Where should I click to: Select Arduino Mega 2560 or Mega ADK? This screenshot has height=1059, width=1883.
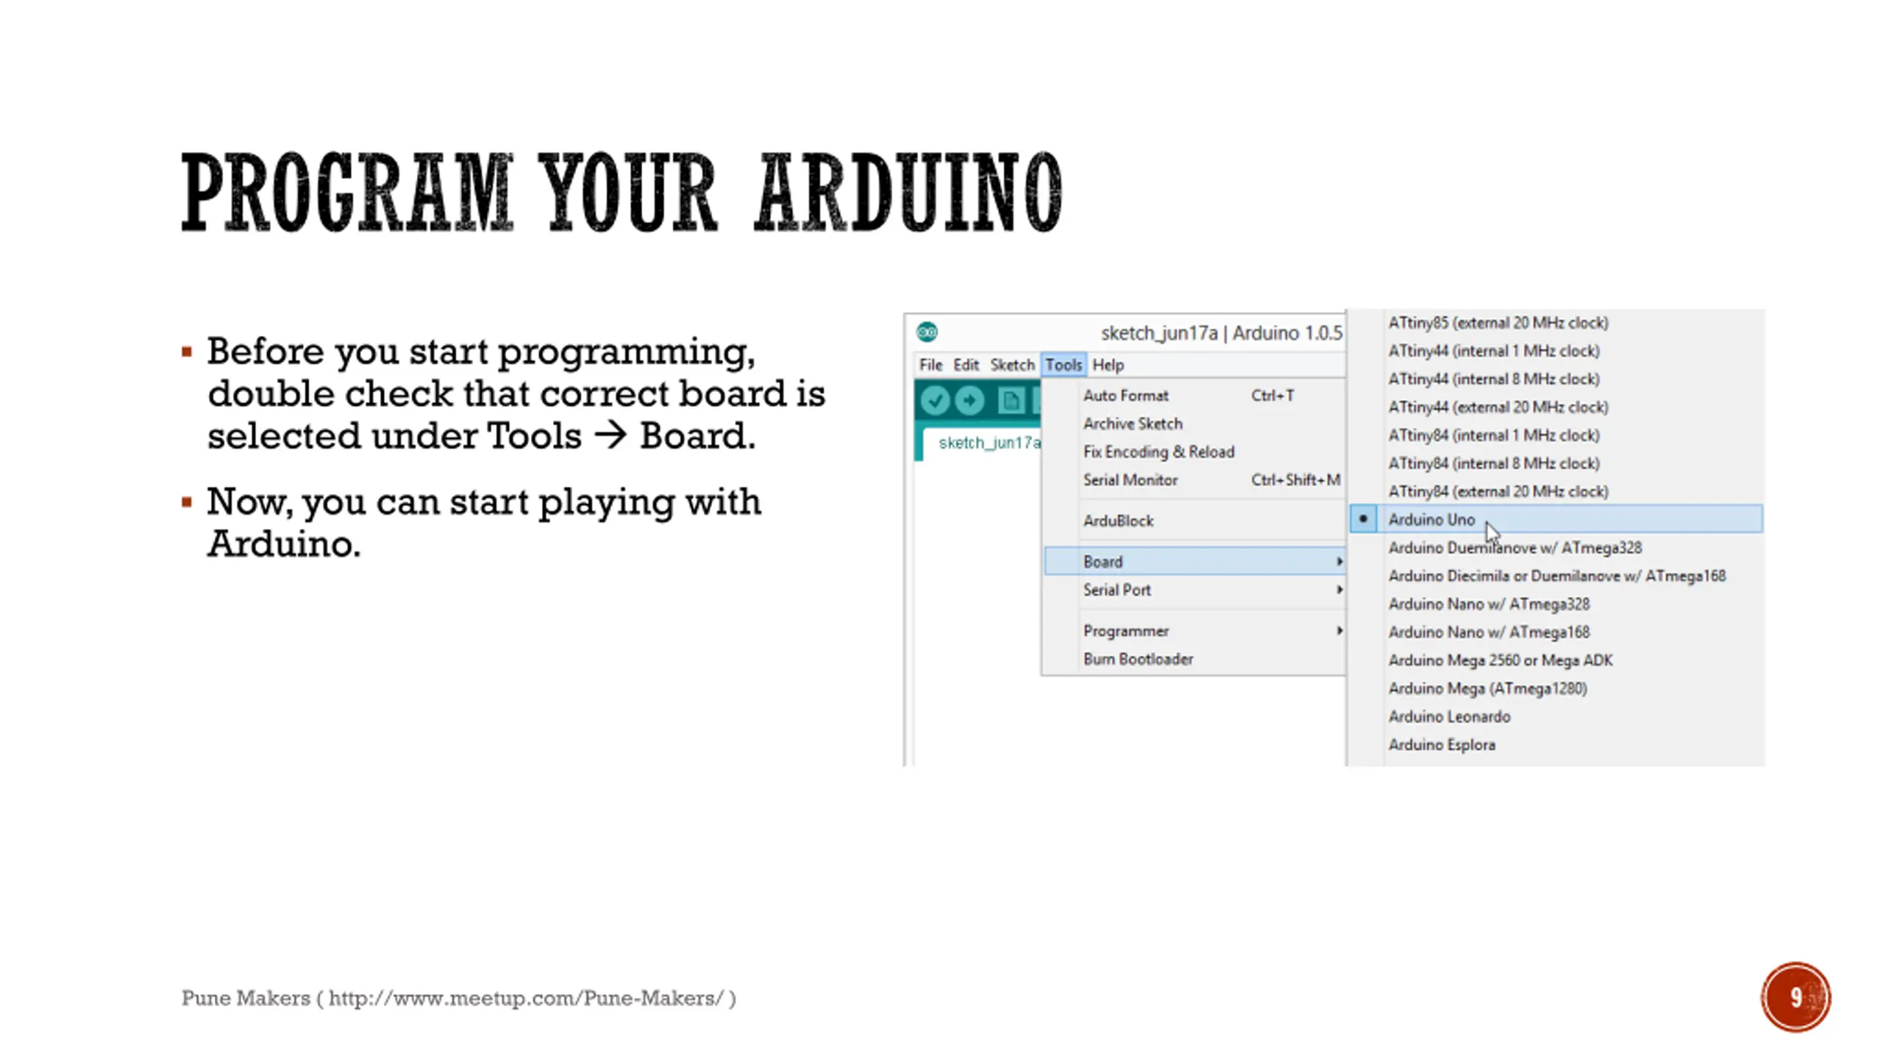1556,660
